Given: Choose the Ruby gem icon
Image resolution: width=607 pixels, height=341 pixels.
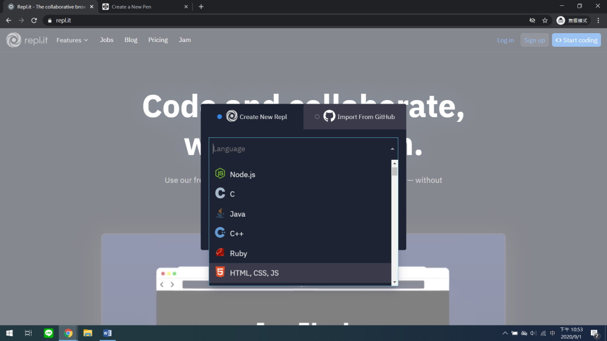Looking at the screenshot, I should click(x=220, y=252).
